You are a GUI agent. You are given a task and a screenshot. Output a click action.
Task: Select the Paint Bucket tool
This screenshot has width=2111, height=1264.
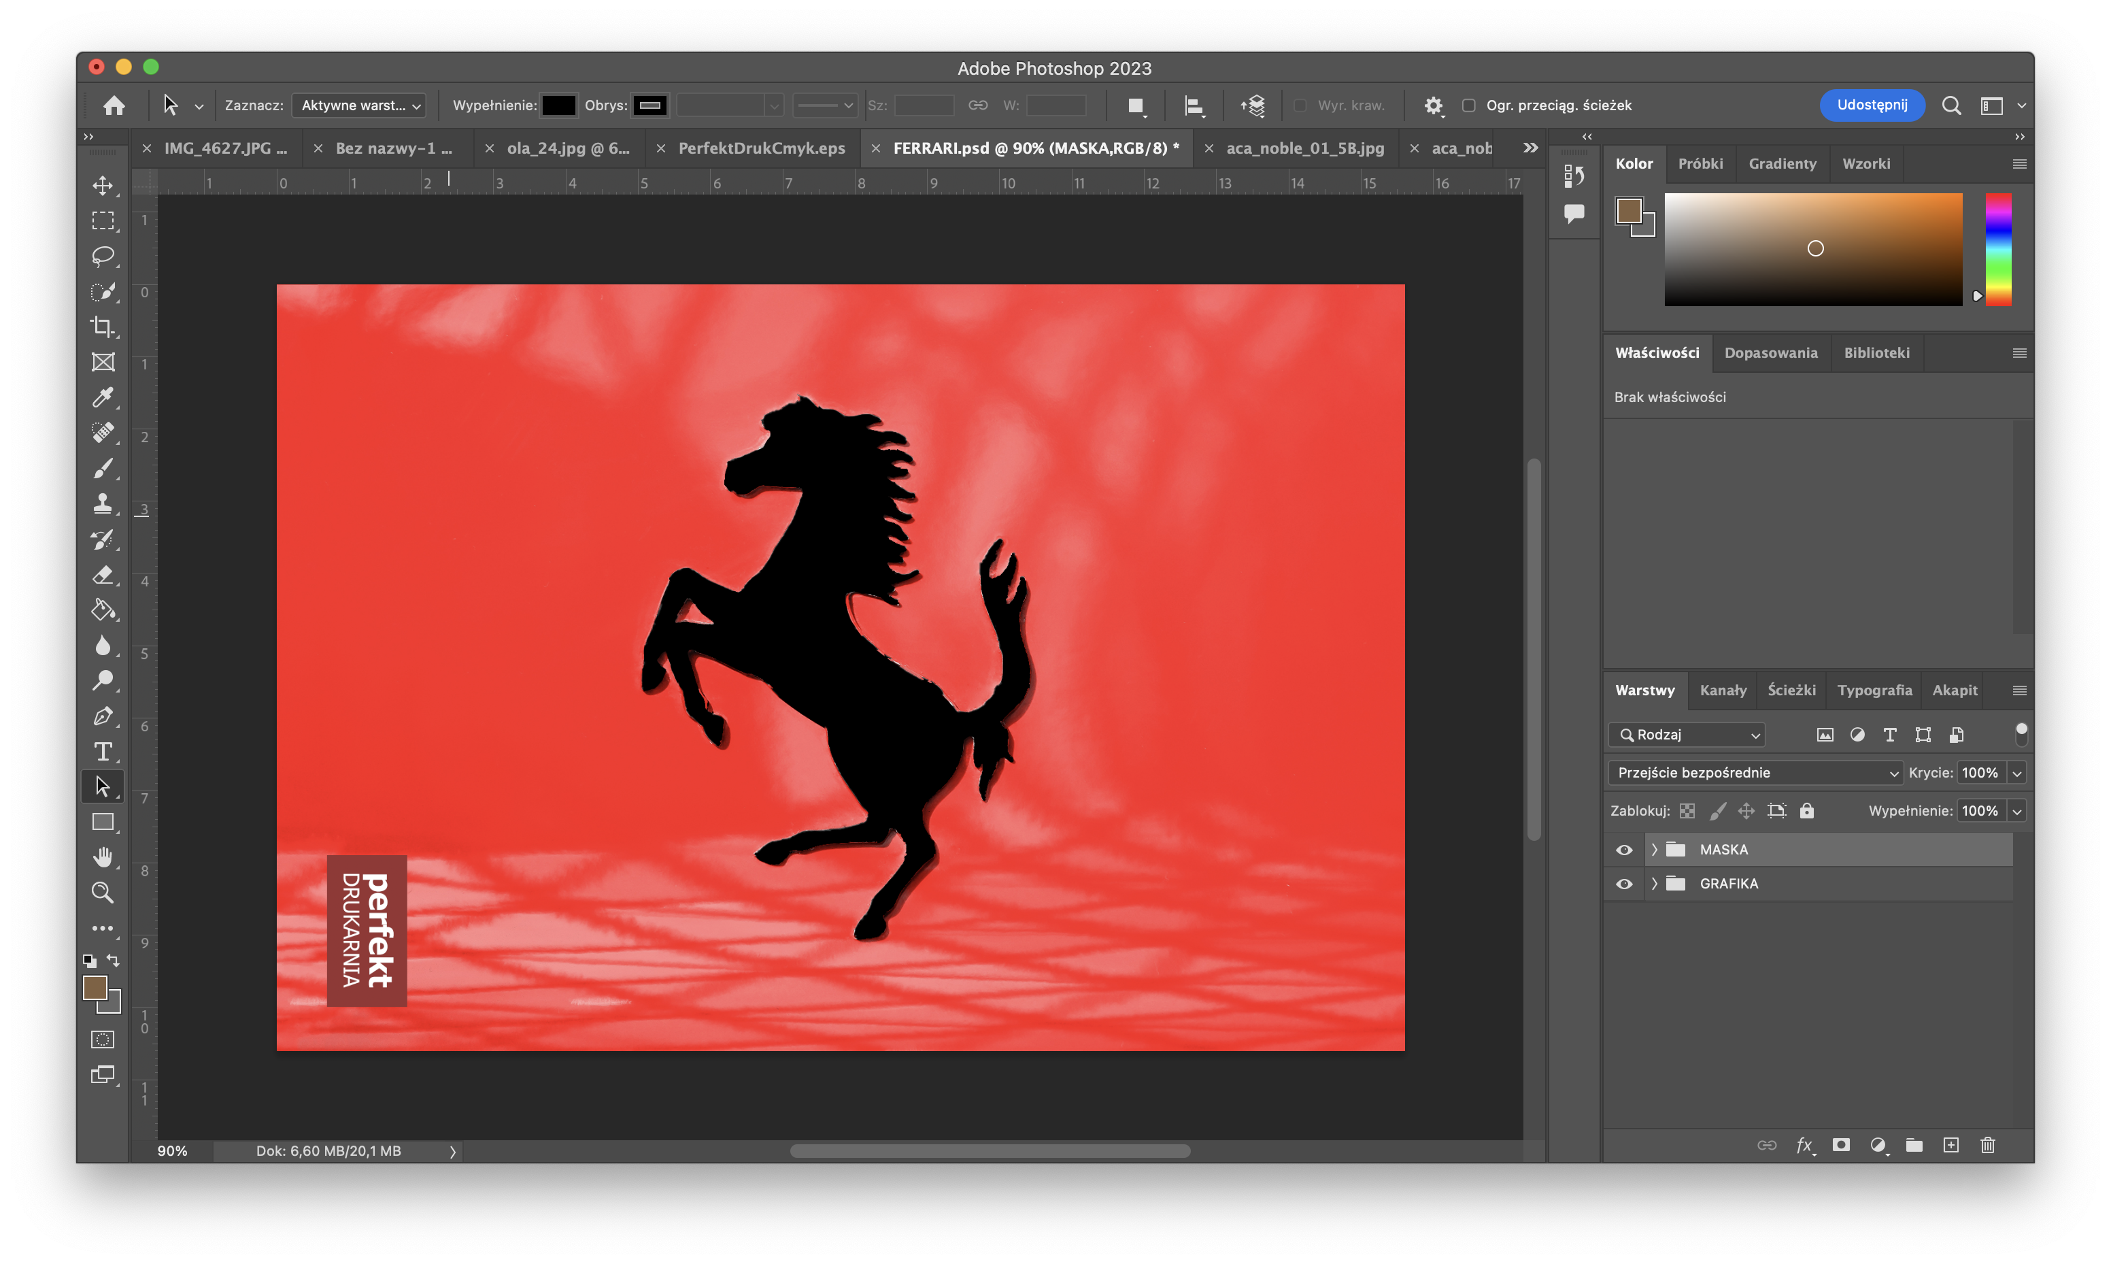103,610
